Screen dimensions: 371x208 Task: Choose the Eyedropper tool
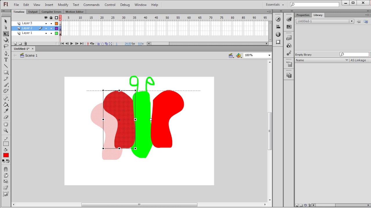coord(6,111)
